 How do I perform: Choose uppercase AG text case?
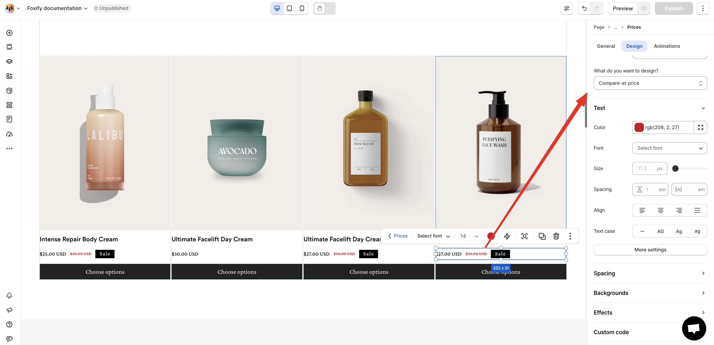click(660, 231)
